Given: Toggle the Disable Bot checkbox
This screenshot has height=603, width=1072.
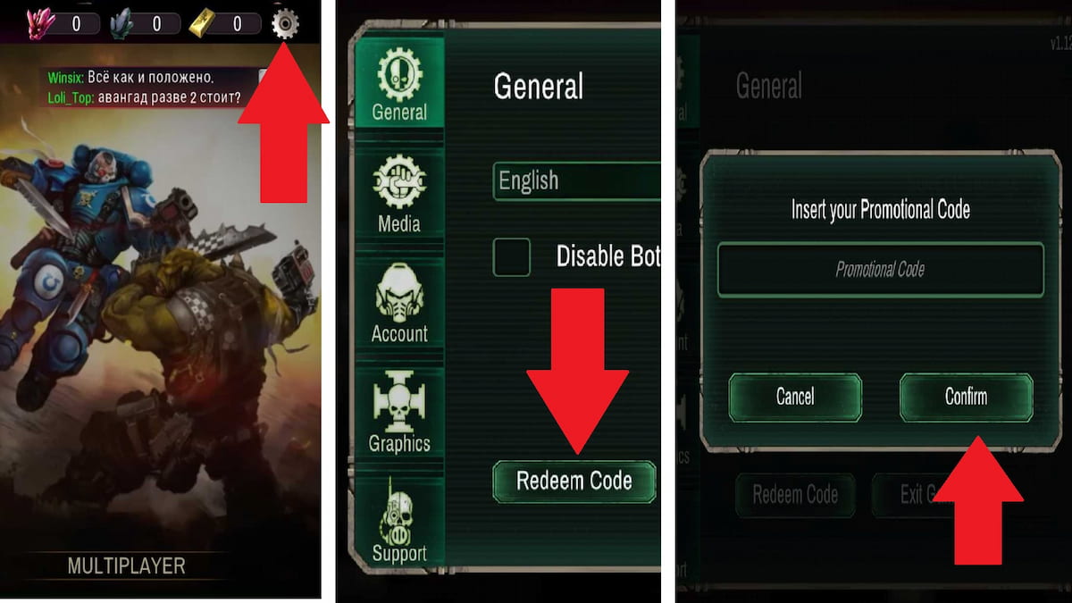Looking at the screenshot, I should (x=512, y=256).
